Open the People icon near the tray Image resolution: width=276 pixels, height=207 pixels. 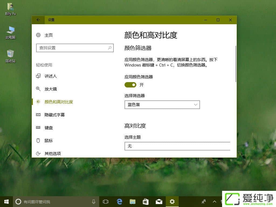tap(203, 201)
